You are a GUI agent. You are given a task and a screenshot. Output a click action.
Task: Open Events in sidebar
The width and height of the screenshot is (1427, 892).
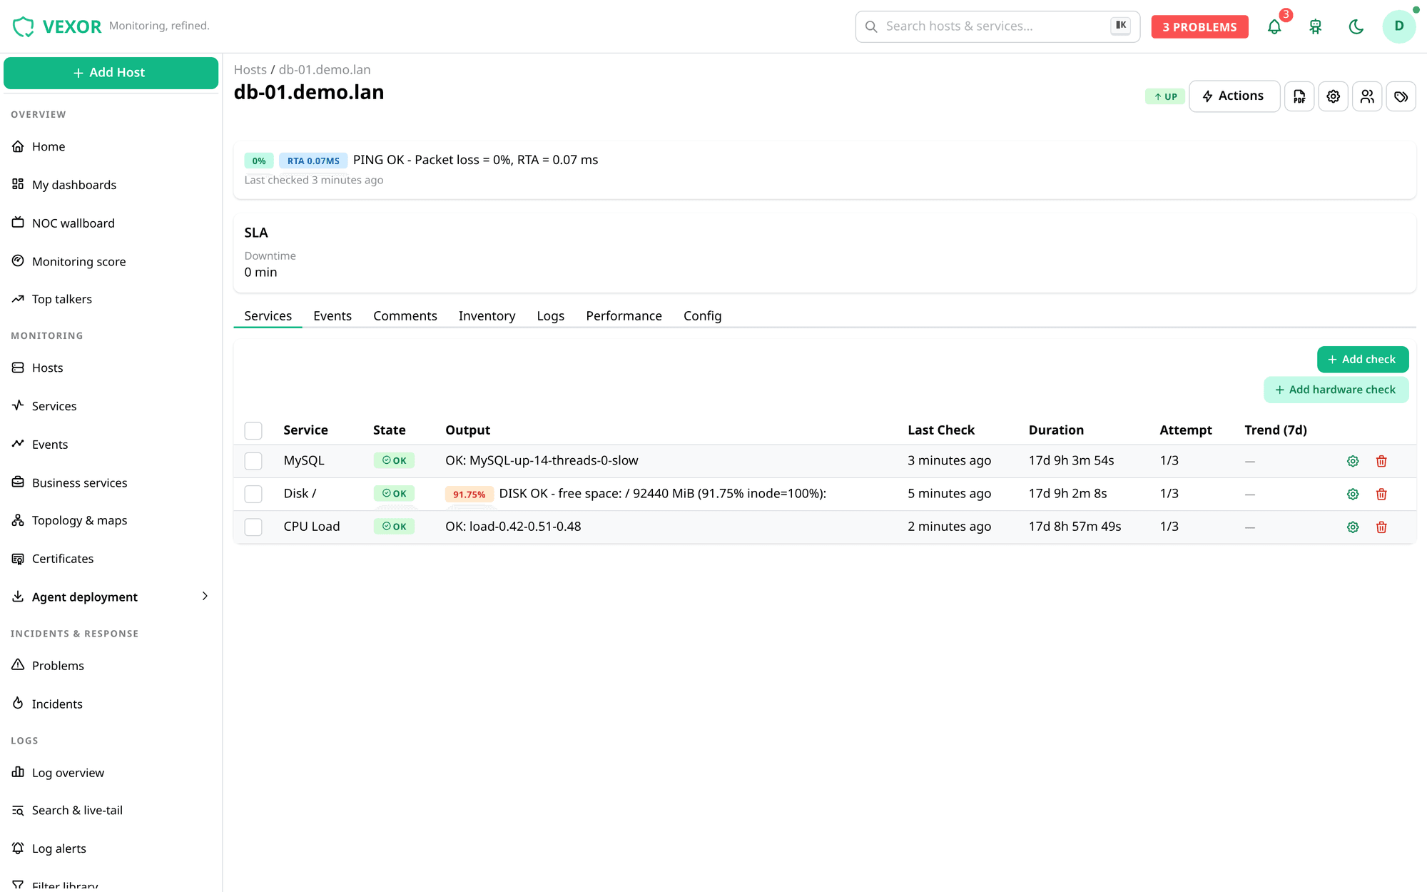(x=111, y=445)
